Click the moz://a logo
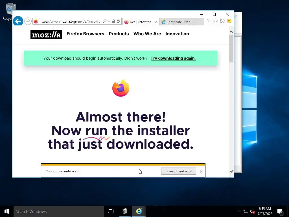The image size is (289, 217). pos(46,35)
